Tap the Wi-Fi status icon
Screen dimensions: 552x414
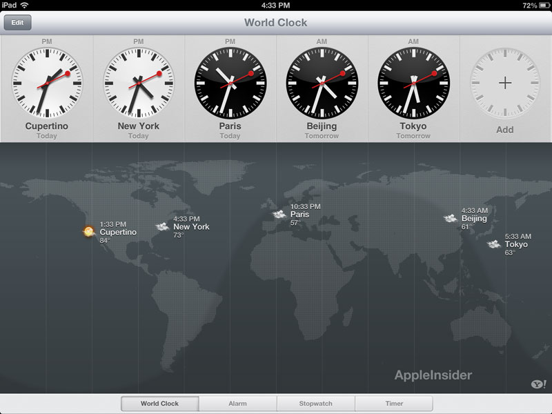[24, 6]
